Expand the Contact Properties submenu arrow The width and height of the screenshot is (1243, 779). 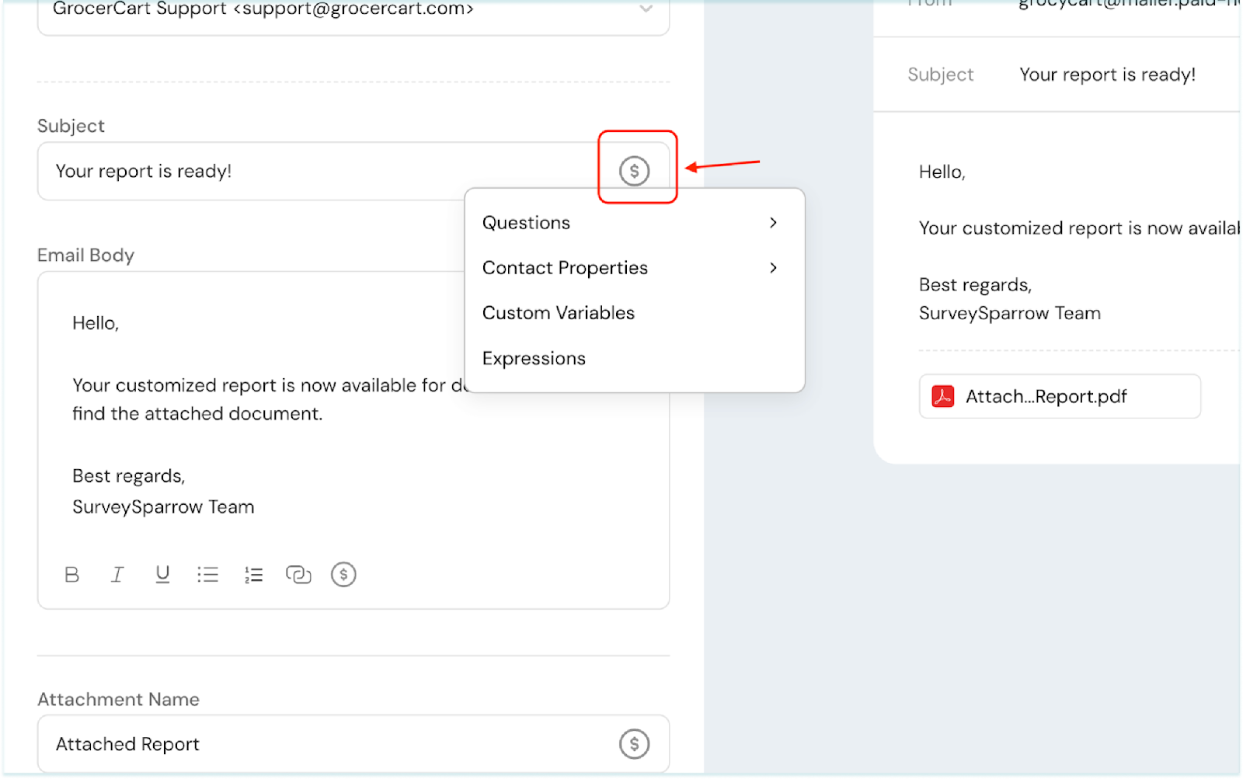[x=773, y=268]
